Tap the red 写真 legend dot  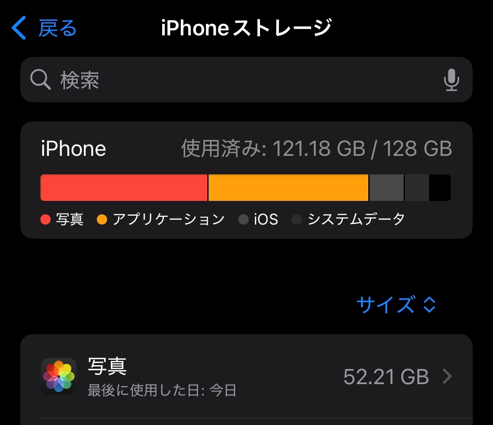point(46,219)
